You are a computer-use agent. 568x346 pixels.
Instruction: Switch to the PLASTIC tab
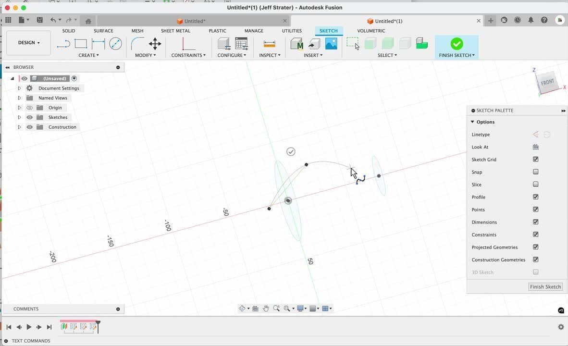[217, 31]
